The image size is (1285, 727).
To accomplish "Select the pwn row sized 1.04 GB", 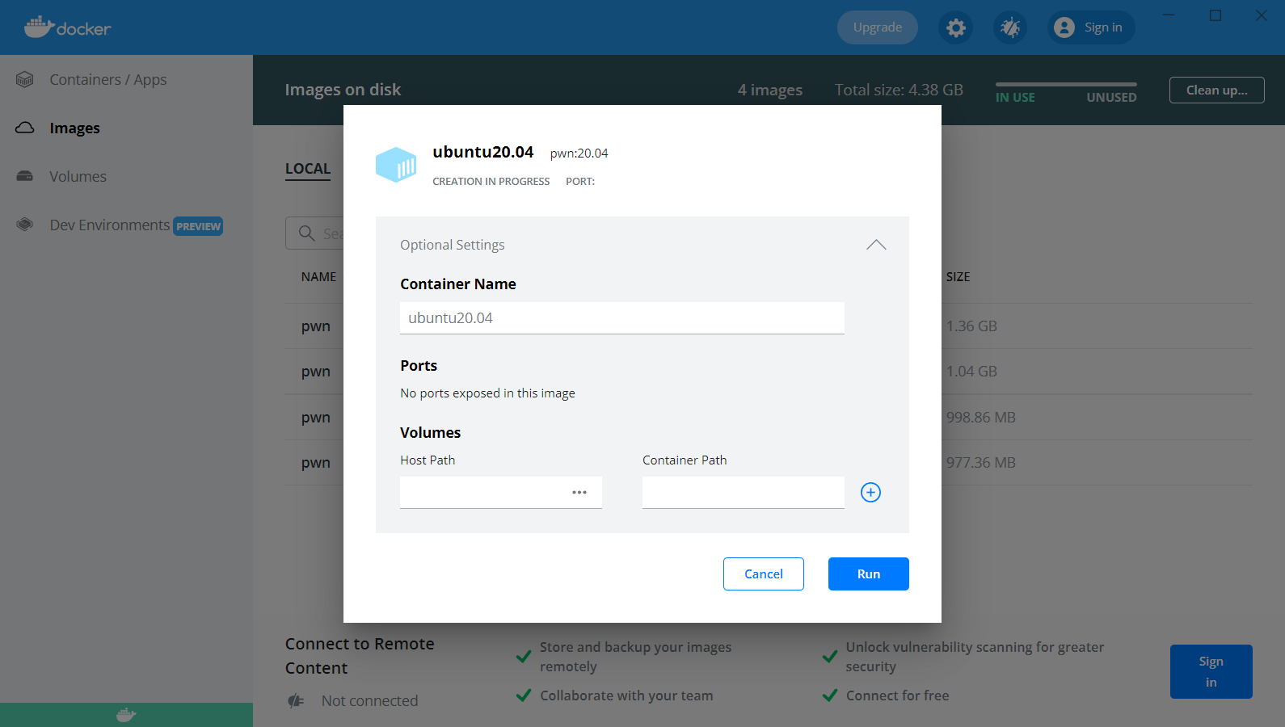I will (769, 372).
